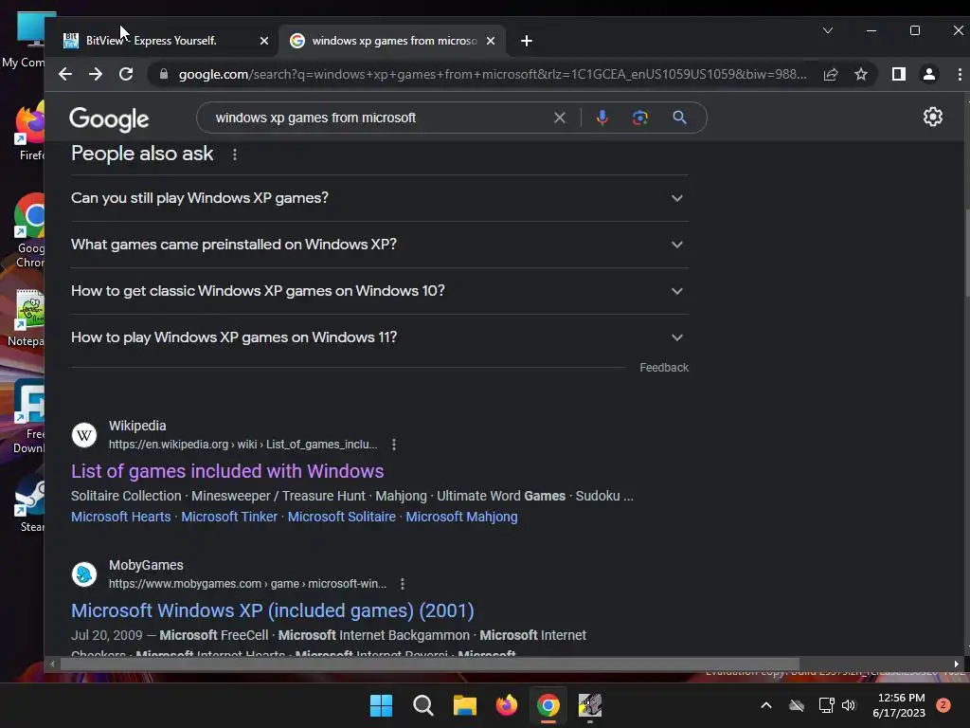Open the notification badge showing 2

(943, 705)
